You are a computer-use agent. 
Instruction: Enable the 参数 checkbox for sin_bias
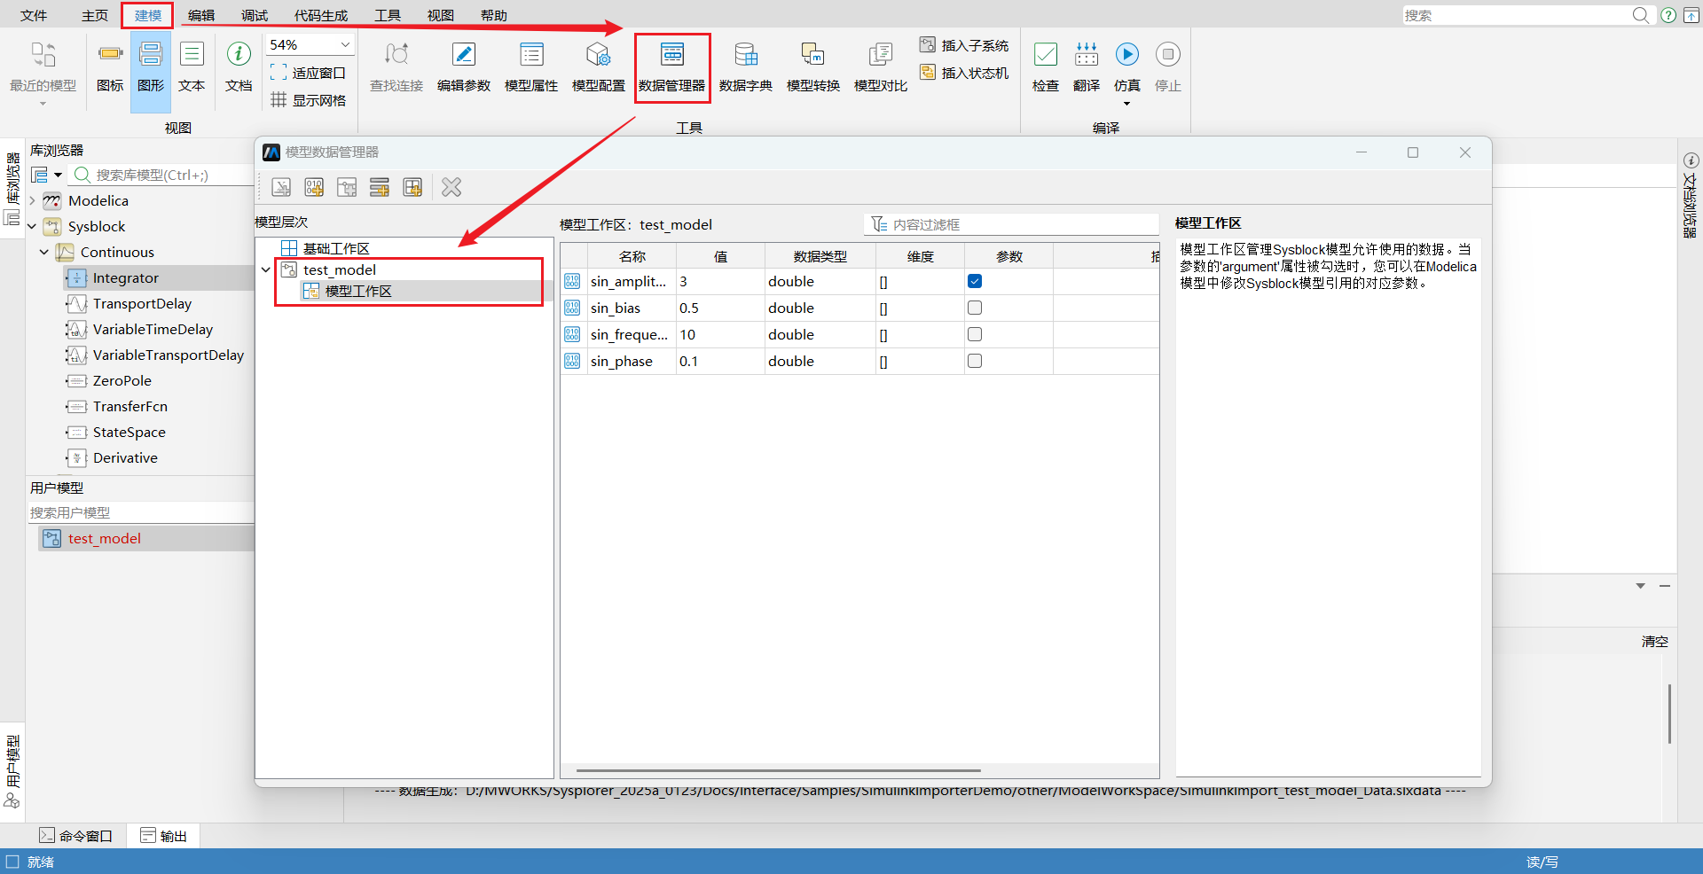point(975,308)
